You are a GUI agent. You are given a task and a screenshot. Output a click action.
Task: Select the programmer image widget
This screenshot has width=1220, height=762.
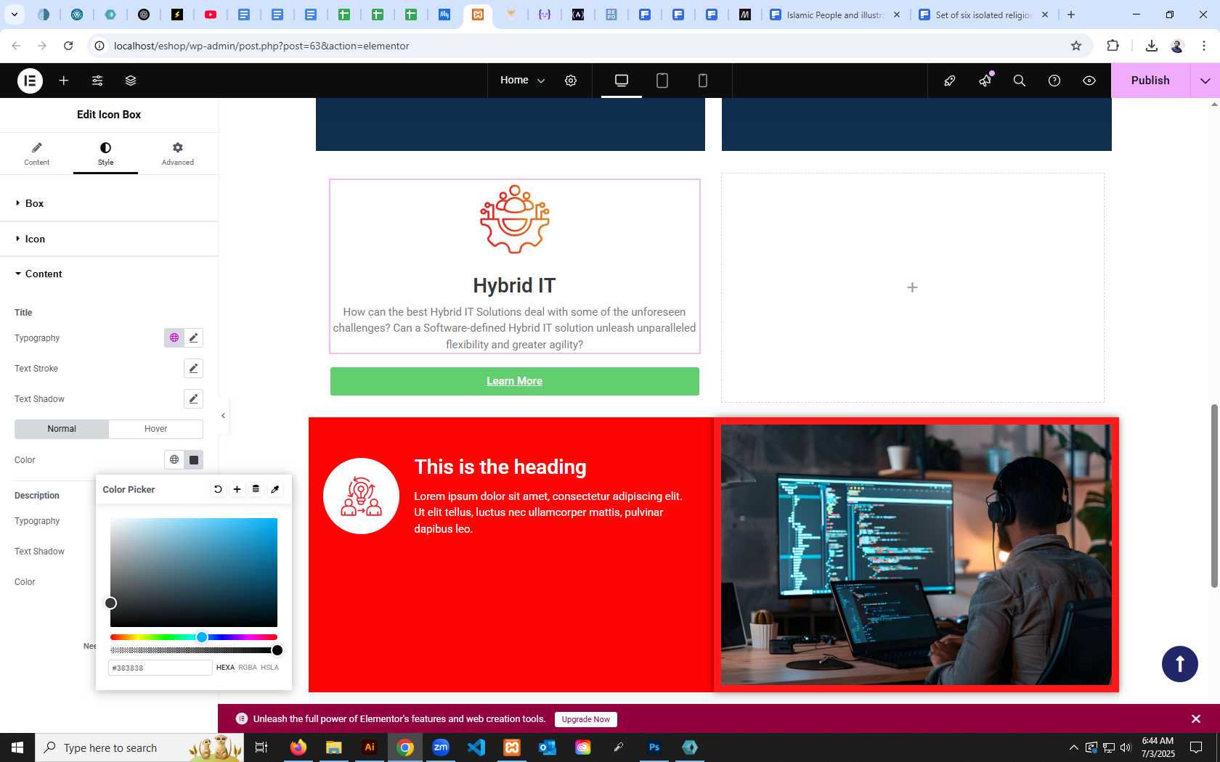pyautogui.click(x=916, y=554)
